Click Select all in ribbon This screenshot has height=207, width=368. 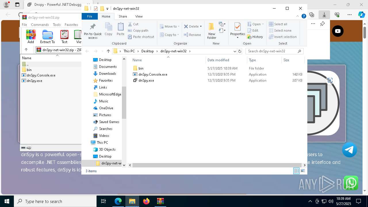pyautogui.click(x=278, y=24)
